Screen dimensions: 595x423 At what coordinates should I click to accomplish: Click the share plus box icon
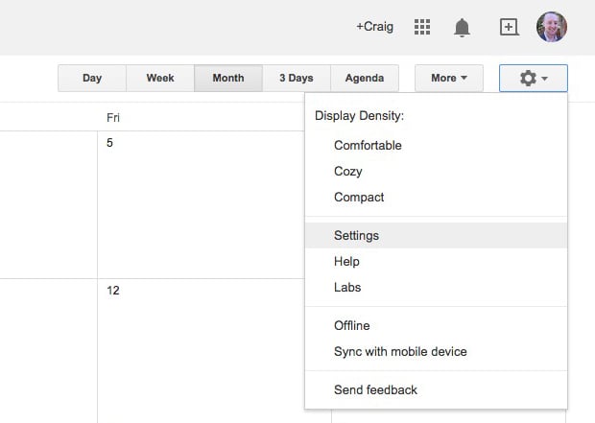click(x=509, y=27)
